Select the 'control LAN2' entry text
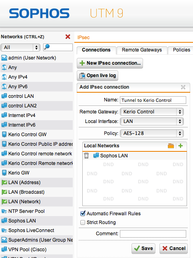193x258 pixels. point(22,105)
